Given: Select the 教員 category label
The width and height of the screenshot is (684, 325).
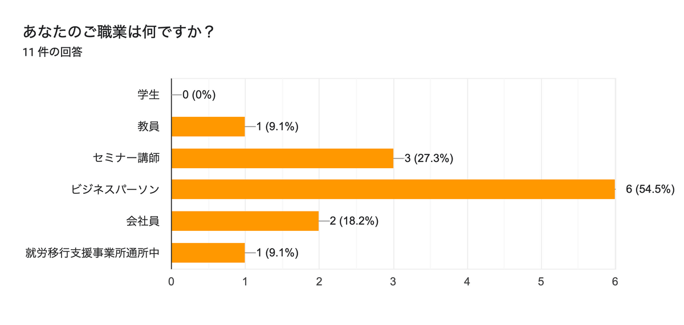Looking at the screenshot, I should pyautogui.click(x=148, y=127).
